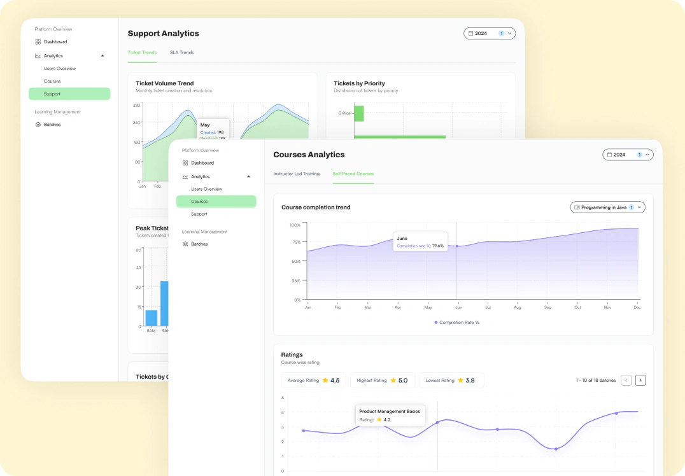Click star icon beside Highest Rating 5.0
This screenshot has height=476, width=685.
click(x=393, y=381)
